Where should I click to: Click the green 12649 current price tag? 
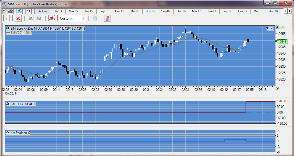click(x=282, y=42)
